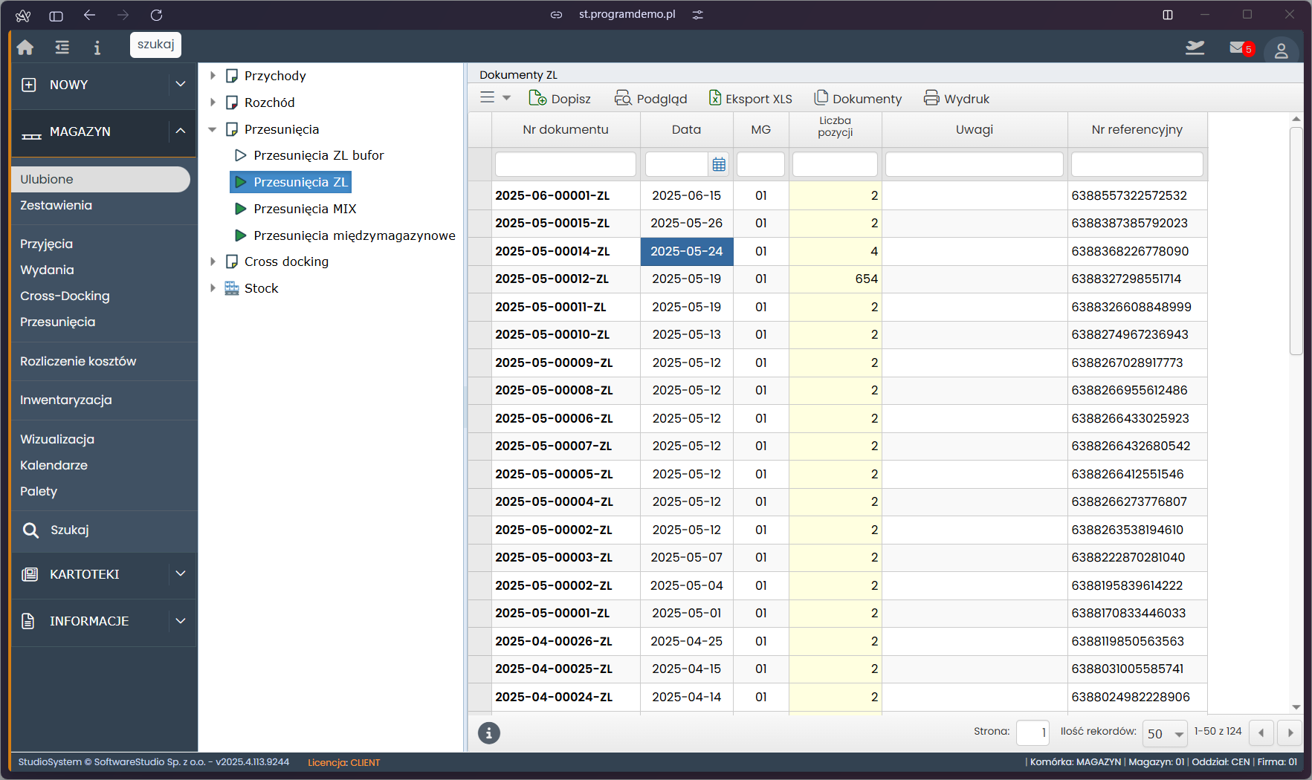Open the user profile icon
Image resolution: width=1312 pixels, height=780 pixels.
1281,51
